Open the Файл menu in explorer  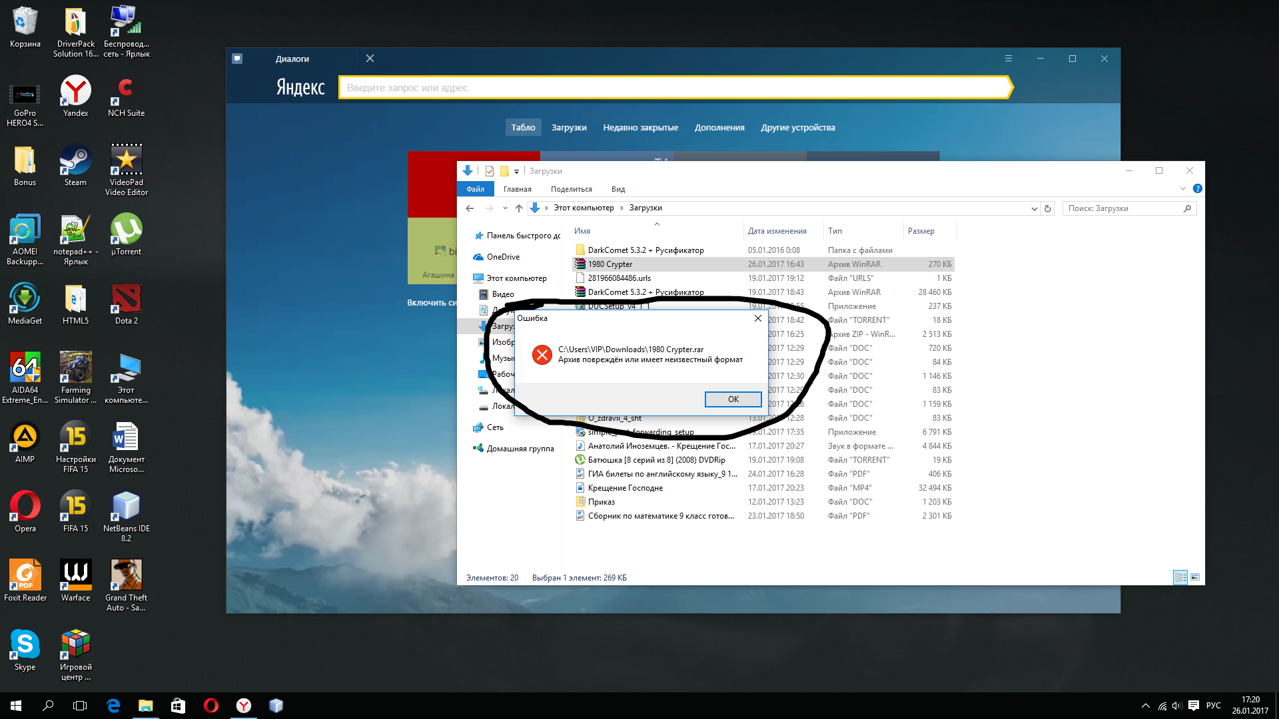click(475, 189)
